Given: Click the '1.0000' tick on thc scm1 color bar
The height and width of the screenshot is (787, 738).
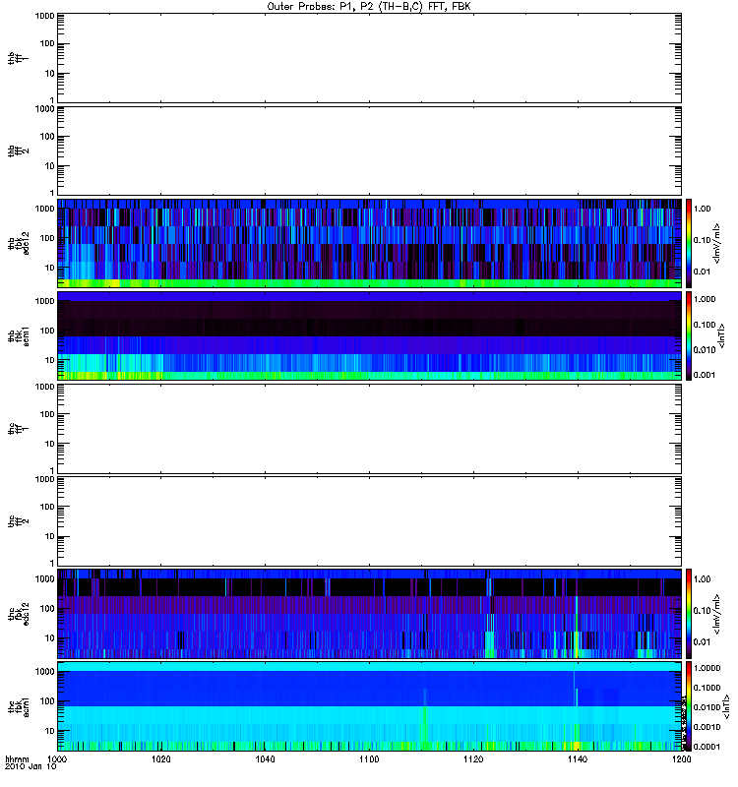Looking at the screenshot, I should (x=707, y=668).
